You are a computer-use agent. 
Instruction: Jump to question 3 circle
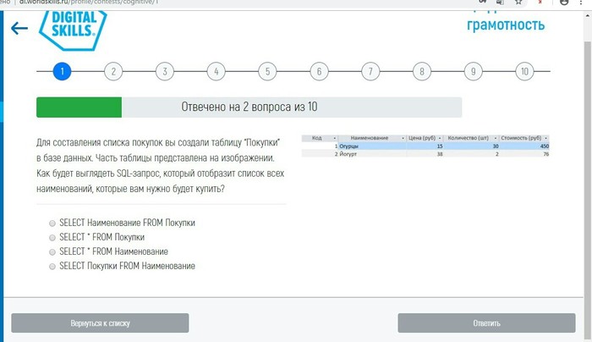[164, 71]
